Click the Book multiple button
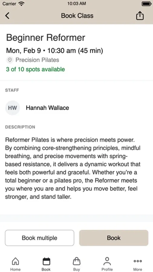This screenshot has width=153, height=272. (40, 238)
